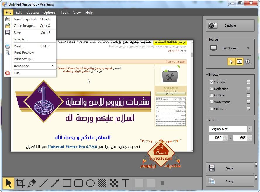Screen dimensions: 260x192
Task: Click the printer icon next to Print
Action: [x=8, y=46]
